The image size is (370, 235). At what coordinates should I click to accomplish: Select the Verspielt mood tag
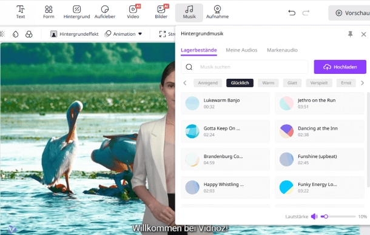point(319,83)
